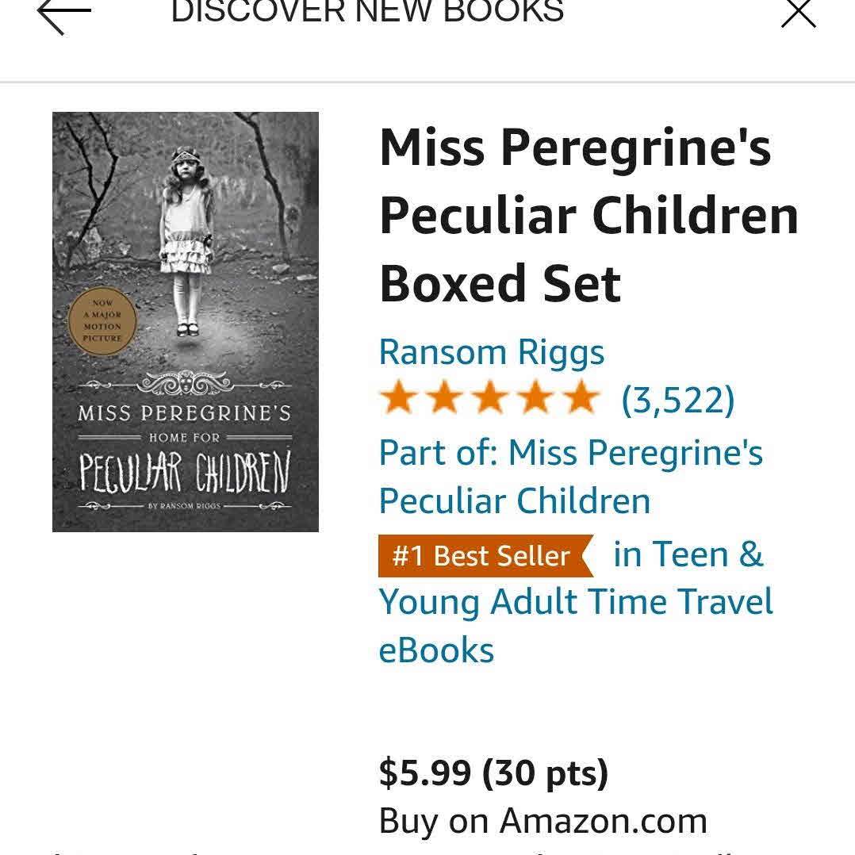Tap the back arrow icon
This screenshot has width=855, height=855.
point(64,14)
